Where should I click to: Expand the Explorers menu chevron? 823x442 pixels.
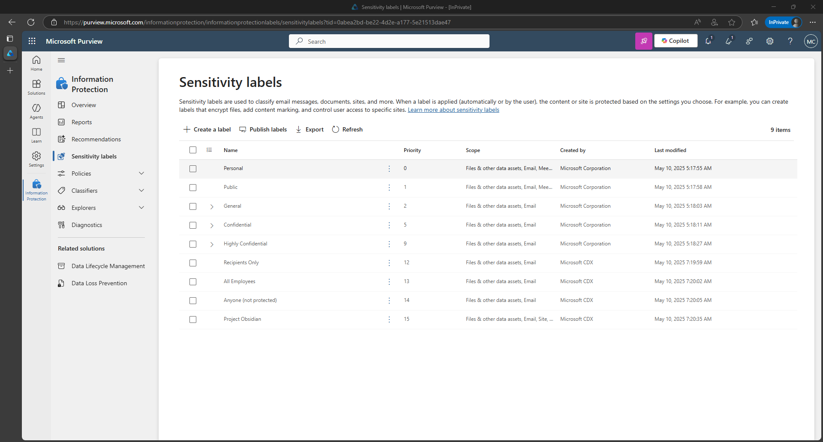coord(141,208)
